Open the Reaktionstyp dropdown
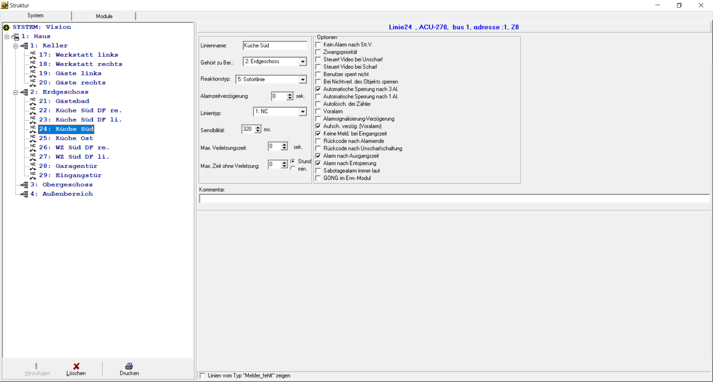This screenshot has width=713, height=382. [x=303, y=80]
